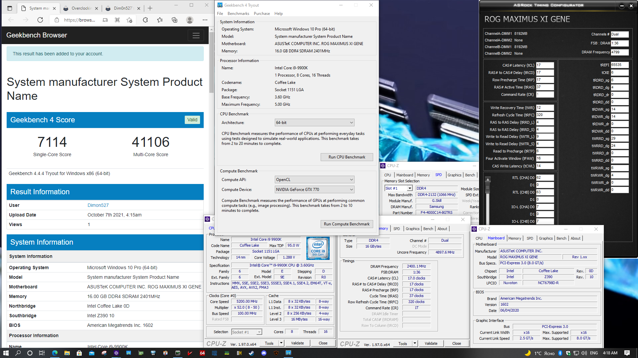Open the notification center icon
This screenshot has width=638, height=358.
pyautogui.click(x=627, y=353)
